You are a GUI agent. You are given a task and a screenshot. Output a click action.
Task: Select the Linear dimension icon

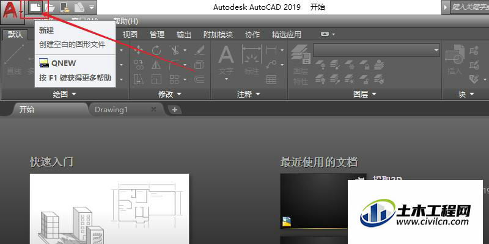coord(271,50)
